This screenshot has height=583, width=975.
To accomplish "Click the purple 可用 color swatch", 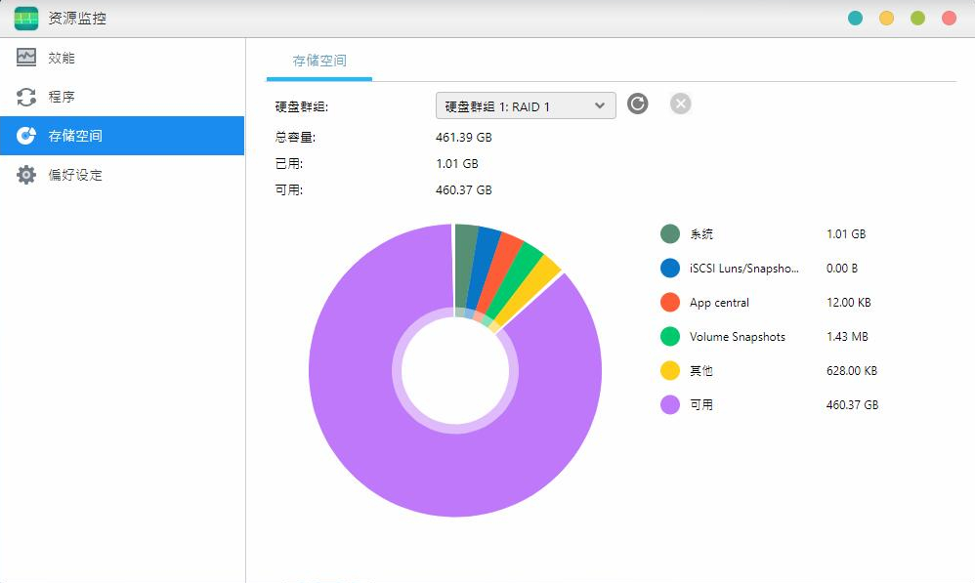I will (x=668, y=404).
